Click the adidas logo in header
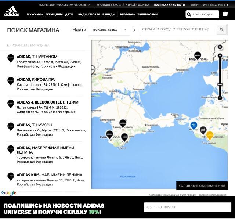 pyautogui.click(x=12, y=11)
